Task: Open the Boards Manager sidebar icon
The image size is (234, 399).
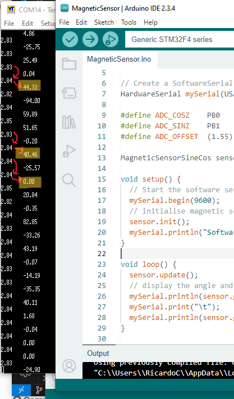Action: (69, 93)
